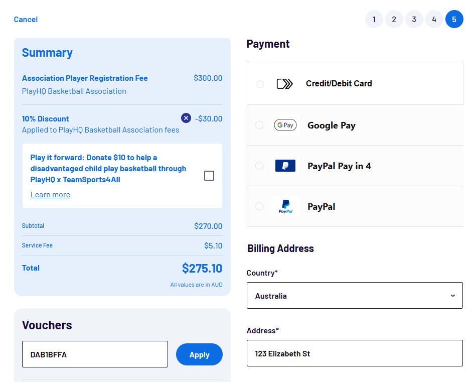Click the Google Pay logo icon
This screenshot has height=382, width=476.
(x=285, y=125)
